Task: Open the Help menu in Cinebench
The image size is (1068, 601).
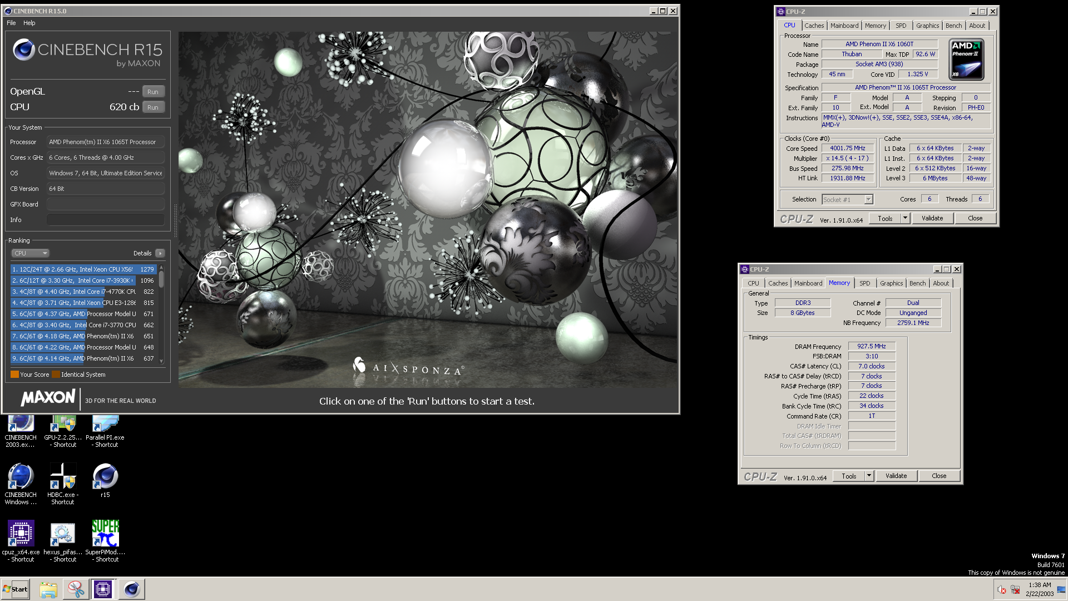Action: [x=29, y=23]
